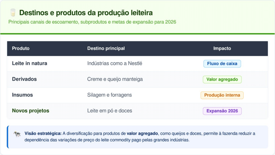Select the Valor agregado badge
The height and width of the screenshot is (155, 275).
[222, 79]
